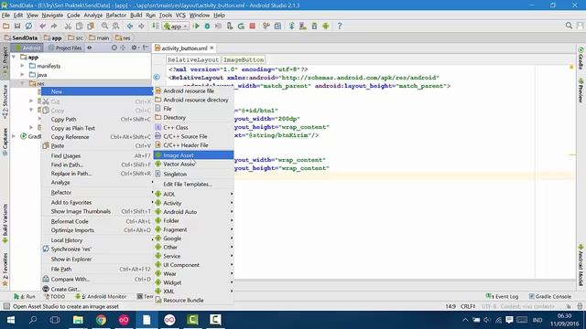586x329 pixels.
Task: Click the Android green robot toolbar icon
Action: [x=326, y=26]
